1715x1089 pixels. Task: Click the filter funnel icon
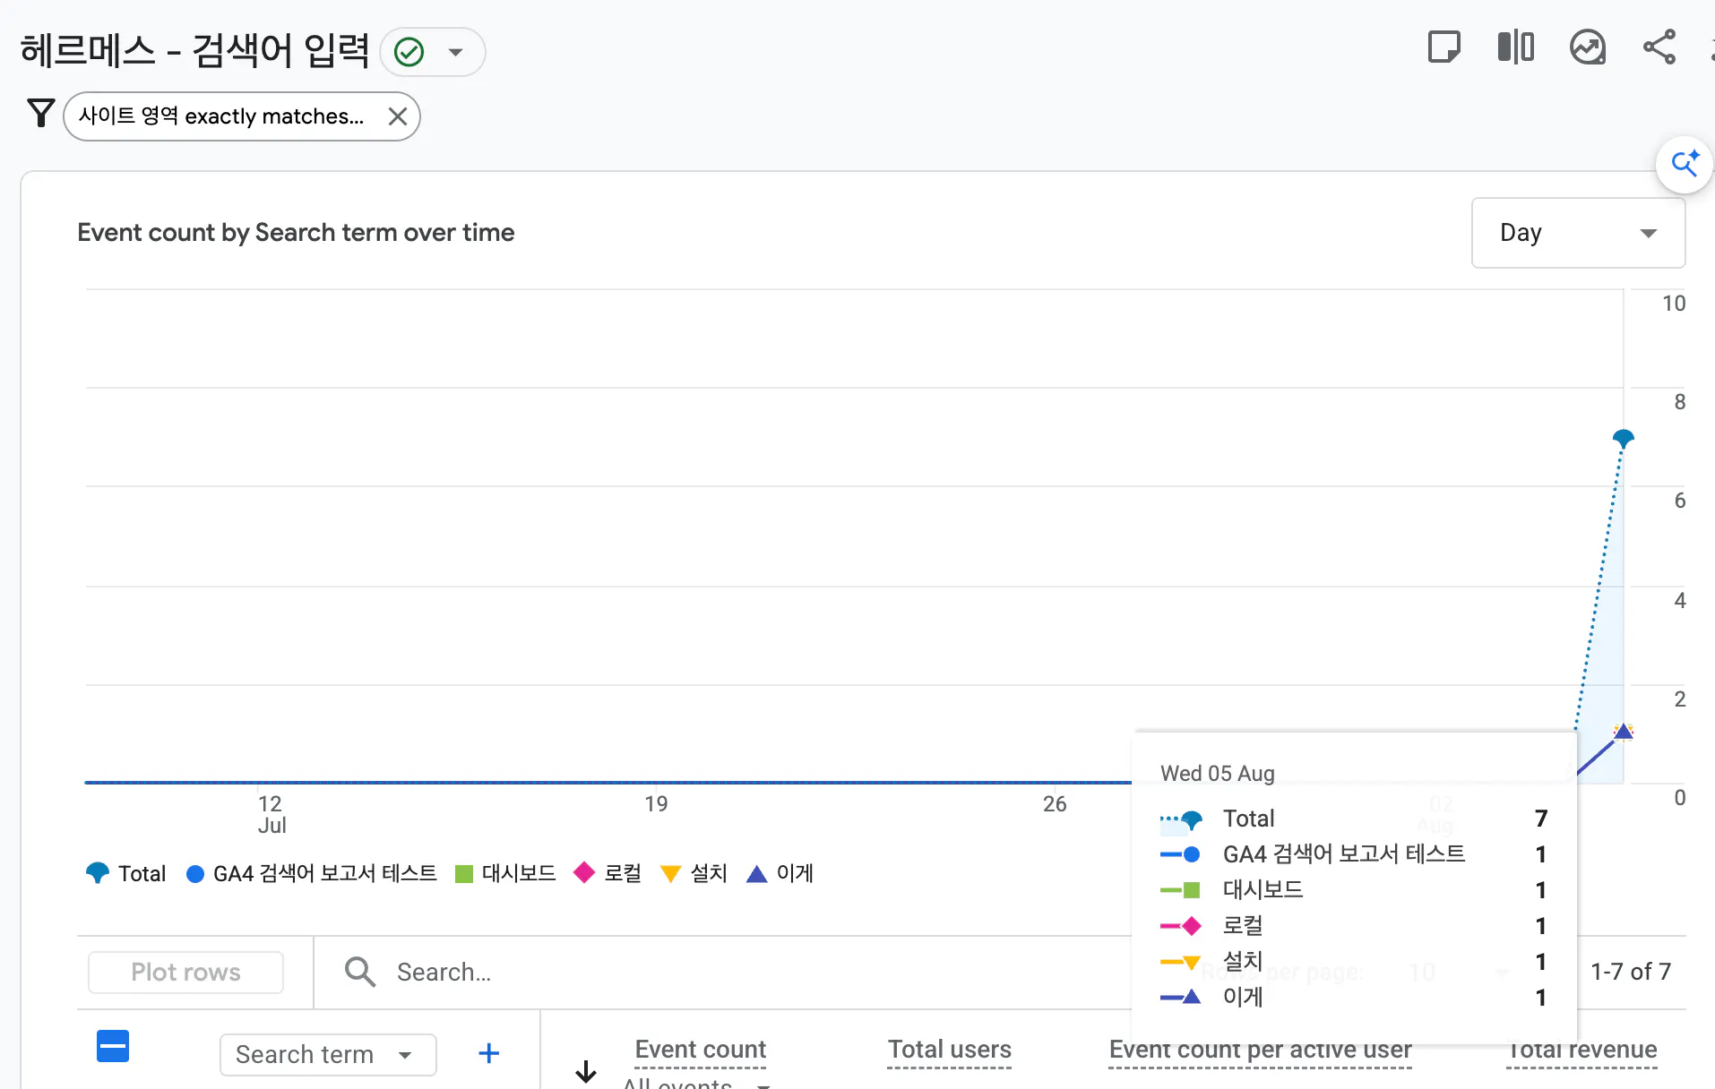tap(41, 114)
